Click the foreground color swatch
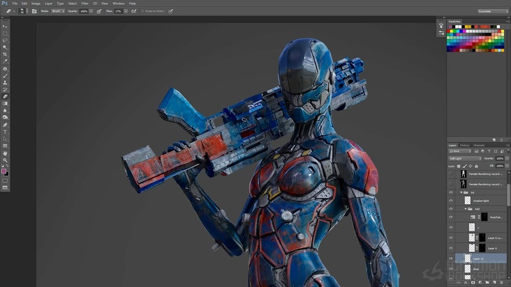Screen dimensions: 511x287 pos(3,171)
